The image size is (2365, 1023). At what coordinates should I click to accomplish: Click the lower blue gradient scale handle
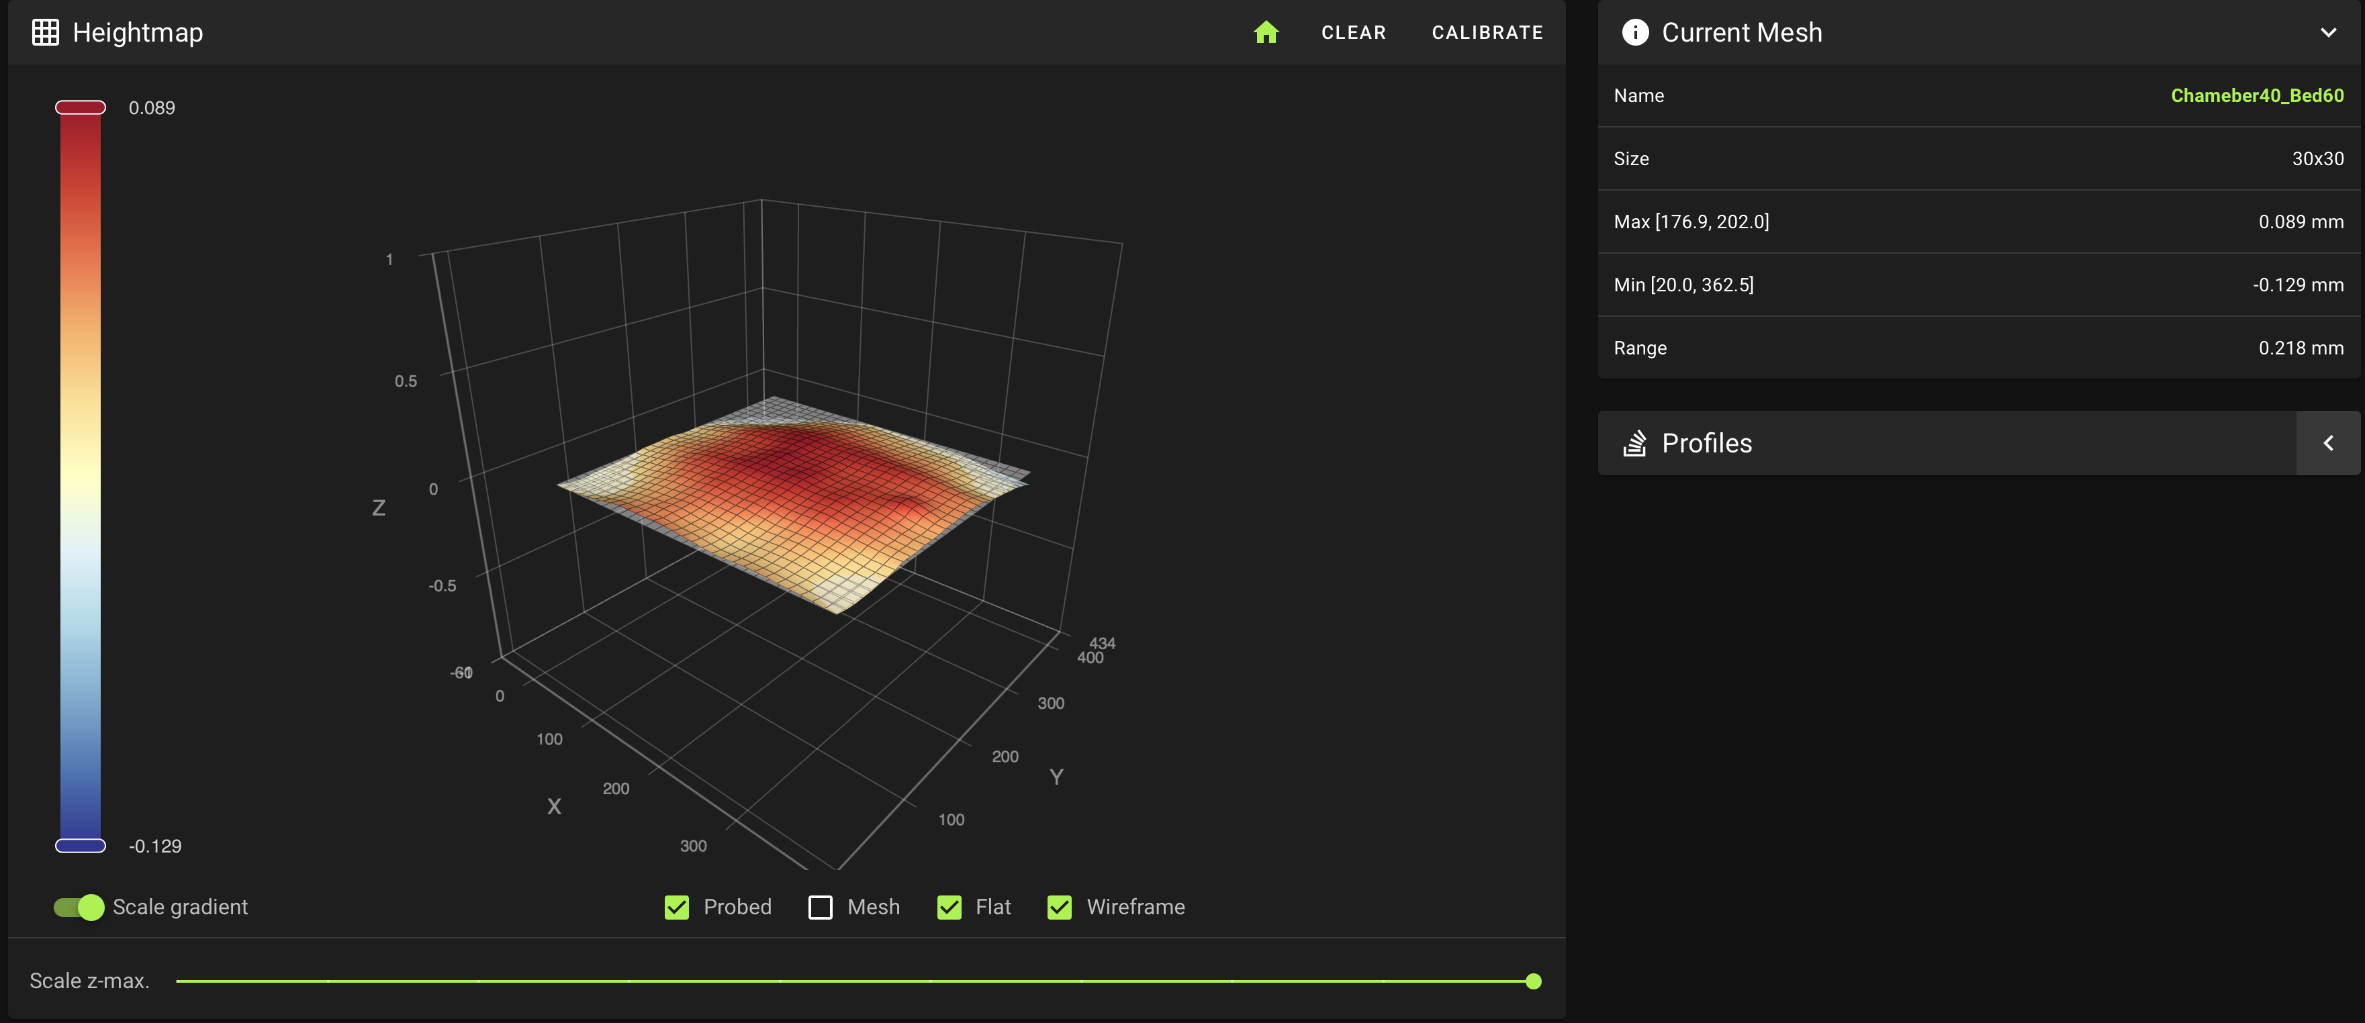[81, 845]
